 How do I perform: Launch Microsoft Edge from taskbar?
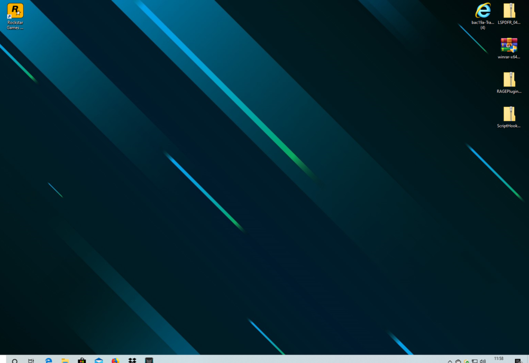click(x=48, y=360)
